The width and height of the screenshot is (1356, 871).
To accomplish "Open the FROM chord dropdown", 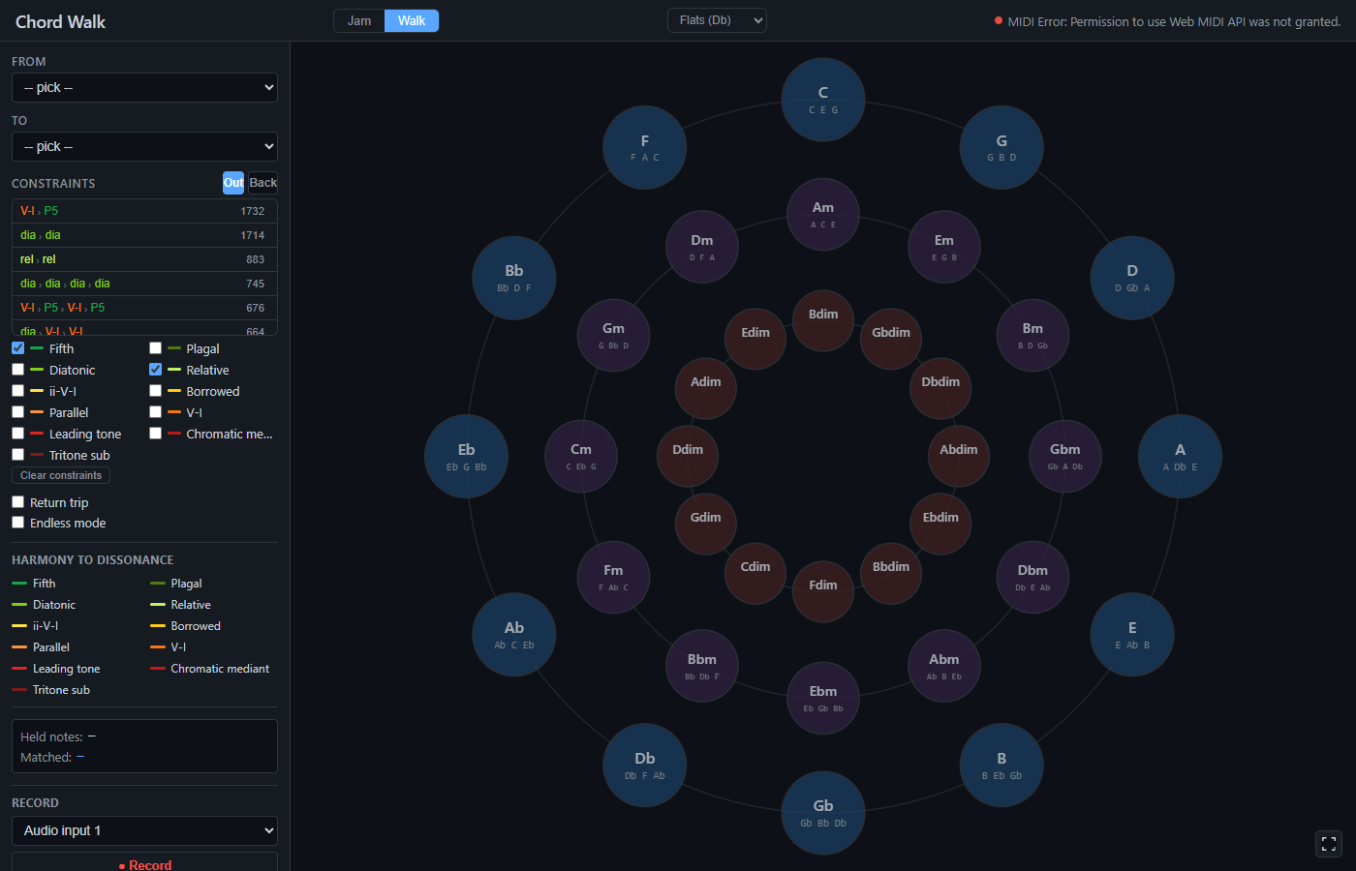I will click(x=144, y=87).
